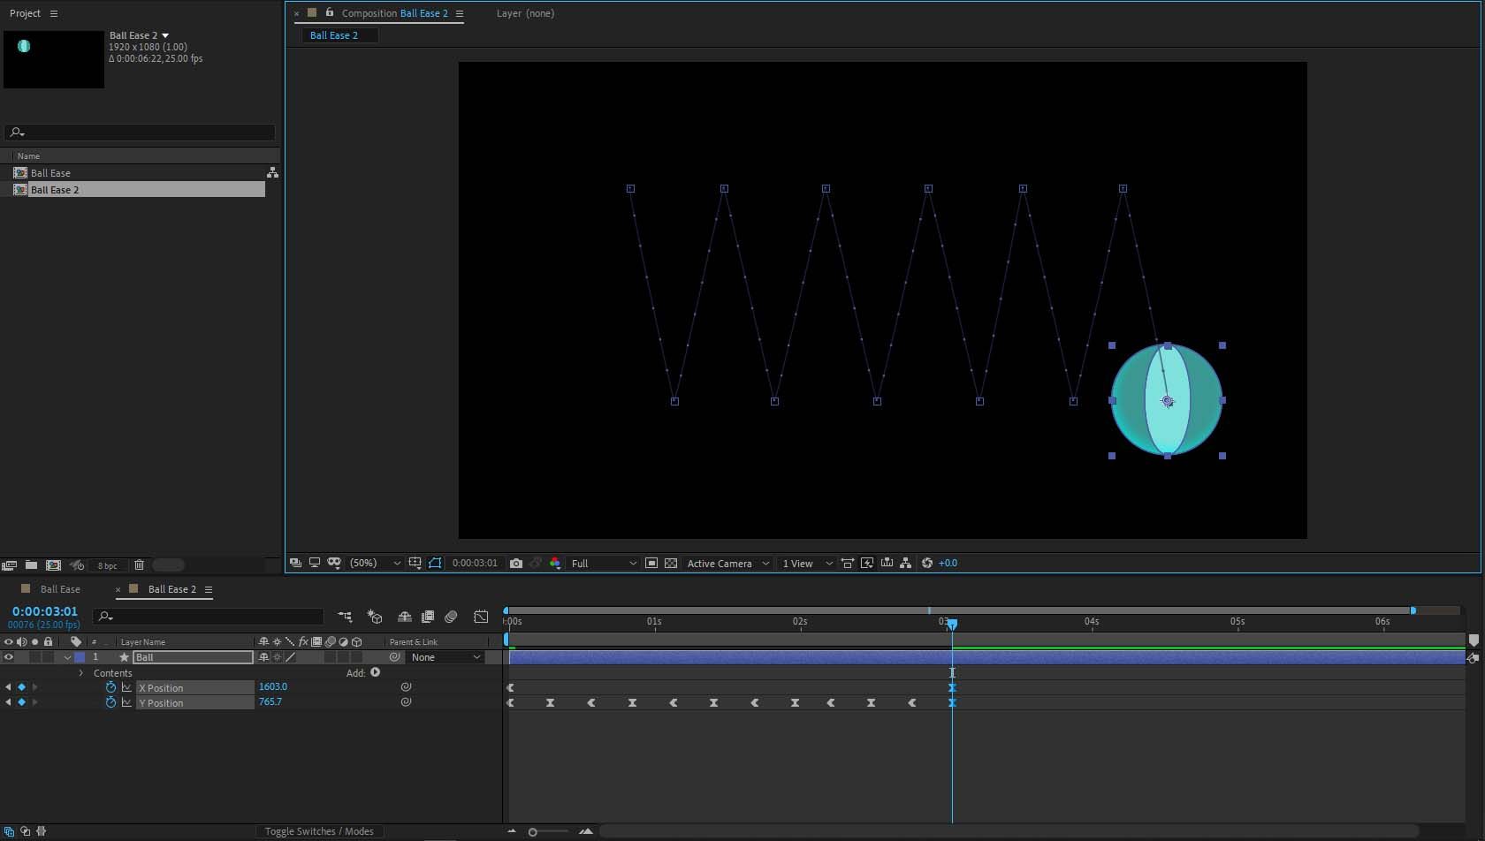Hide the Ball layer using eye icon
The image size is (1485, 841).
[x=9, y=657]
